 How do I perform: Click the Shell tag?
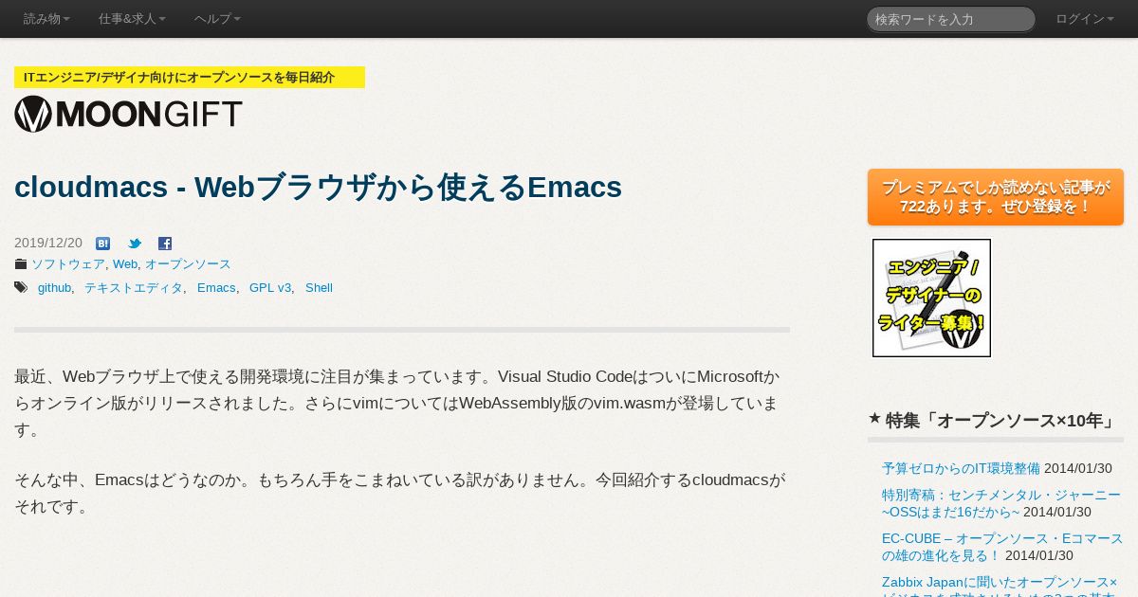coord(319,287)
